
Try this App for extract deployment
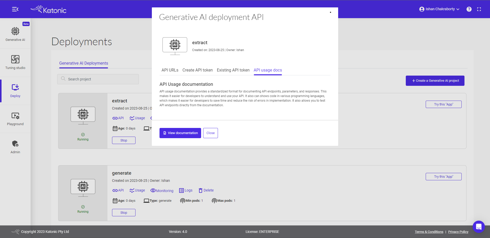[444, 104]
